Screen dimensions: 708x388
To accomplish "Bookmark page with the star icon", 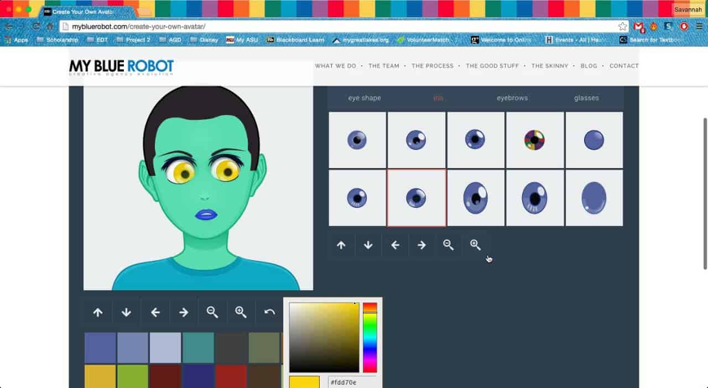I will pyautogui.click(x=623, y=27).
